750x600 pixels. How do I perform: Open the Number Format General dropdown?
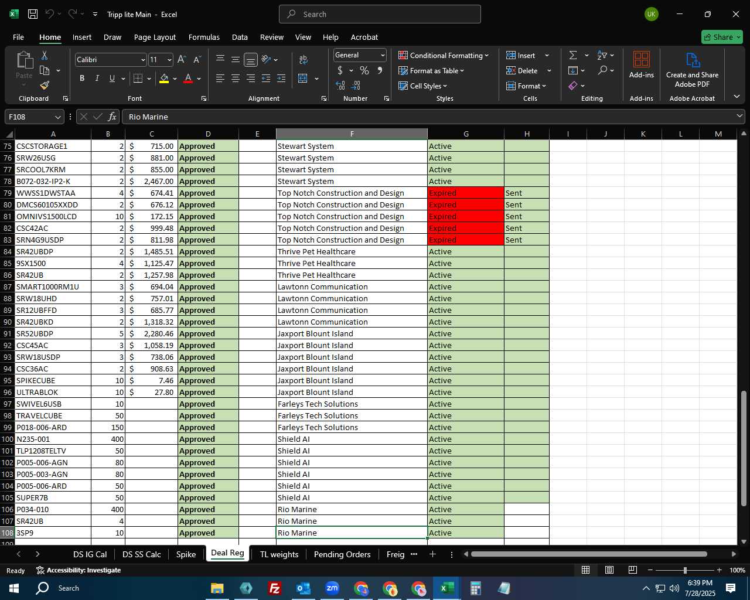[383, 55]
